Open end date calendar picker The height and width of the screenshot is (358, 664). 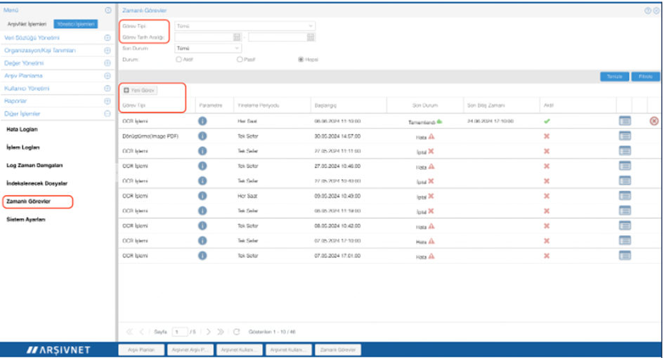click(310, 37)
